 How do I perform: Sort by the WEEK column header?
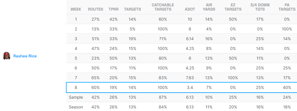76,9
